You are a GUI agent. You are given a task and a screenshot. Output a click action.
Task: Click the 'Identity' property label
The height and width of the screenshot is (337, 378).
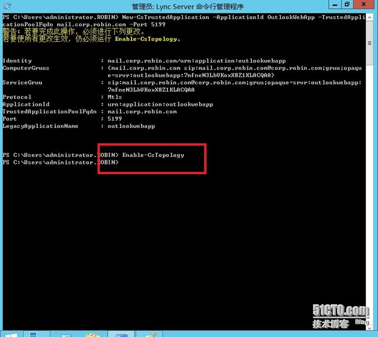point(17,60)
